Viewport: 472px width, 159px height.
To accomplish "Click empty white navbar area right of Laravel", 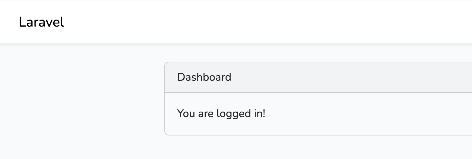I will pyautogui.click(x=245, y=22).
